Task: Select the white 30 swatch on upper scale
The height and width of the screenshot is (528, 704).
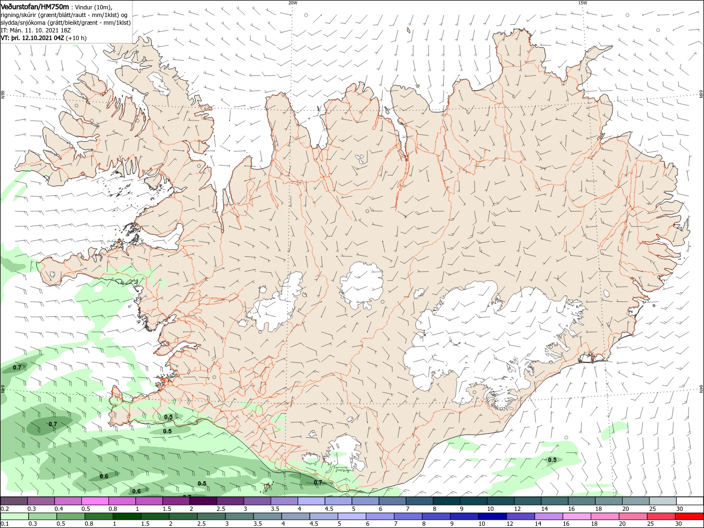Action: click(689, 501)
